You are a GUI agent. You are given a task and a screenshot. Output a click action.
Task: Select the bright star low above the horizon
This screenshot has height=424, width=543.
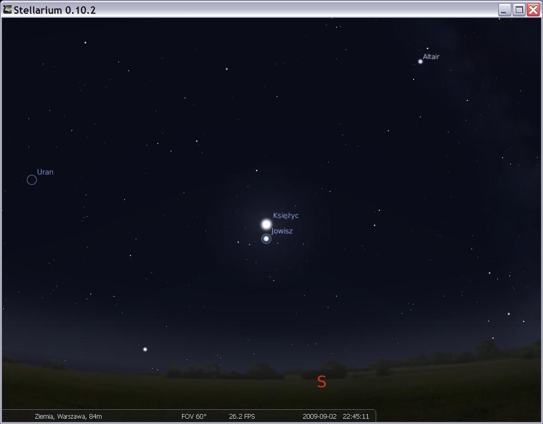(x=145, y=349)
